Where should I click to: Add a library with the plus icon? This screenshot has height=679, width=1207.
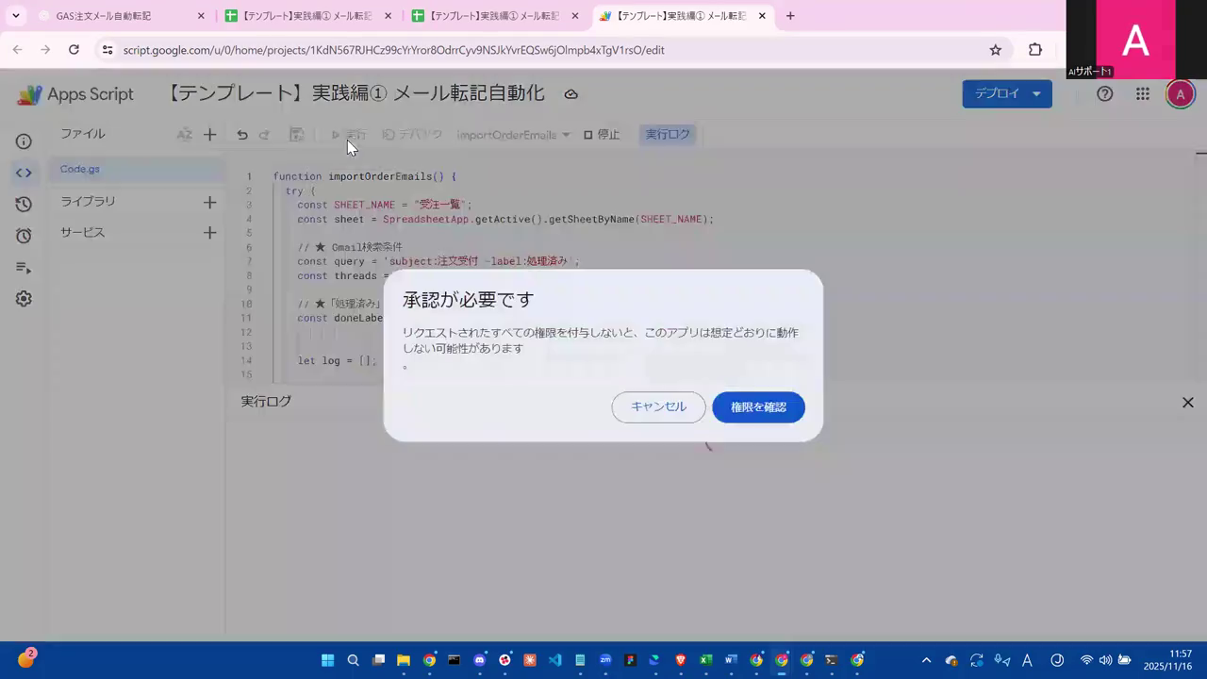(209, 201)
